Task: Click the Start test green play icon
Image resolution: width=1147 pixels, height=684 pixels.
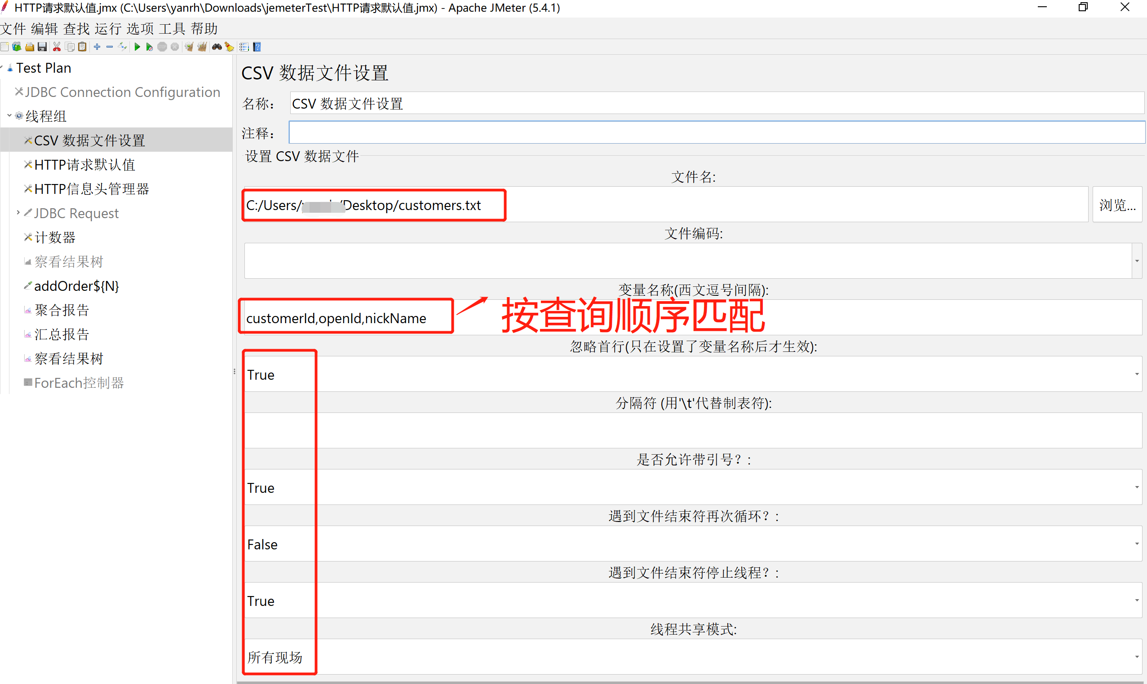Action: tap(137, 47)
